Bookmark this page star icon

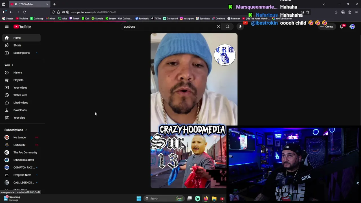(x=308, y=12)
